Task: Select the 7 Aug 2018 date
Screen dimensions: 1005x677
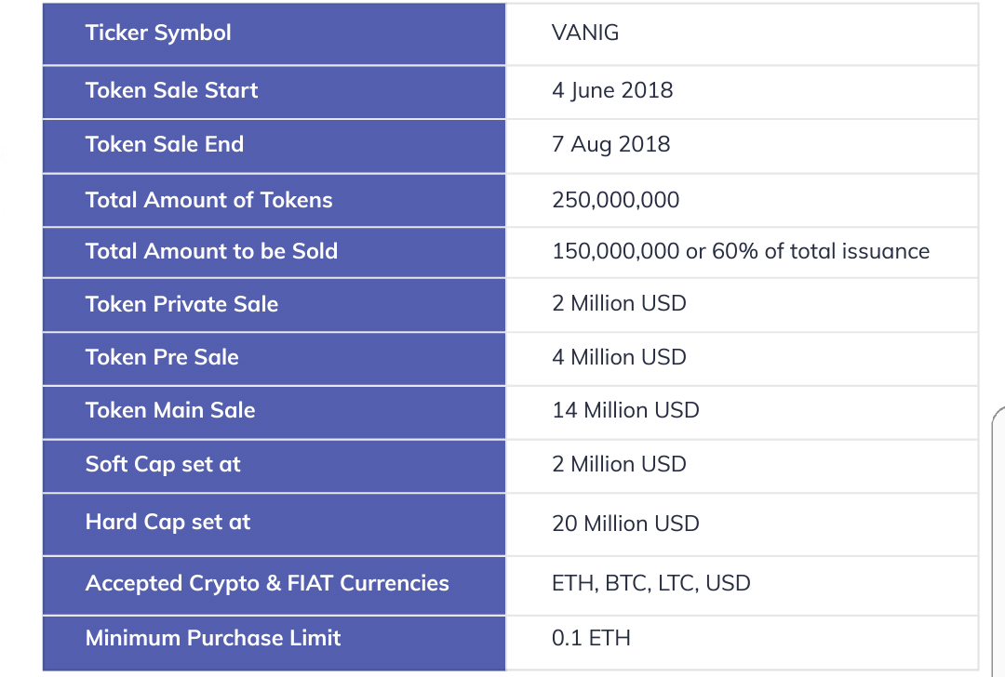Action: click(610, 145)
